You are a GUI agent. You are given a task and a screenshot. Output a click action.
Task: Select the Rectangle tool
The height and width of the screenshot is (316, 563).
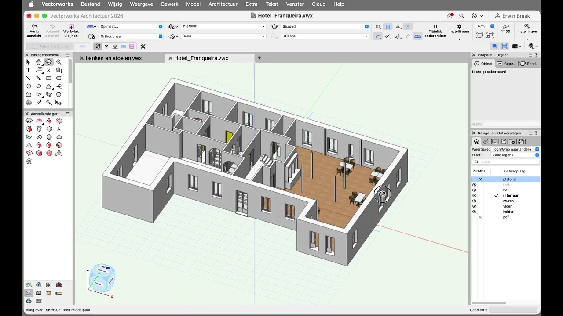click(x=49, y=78)
